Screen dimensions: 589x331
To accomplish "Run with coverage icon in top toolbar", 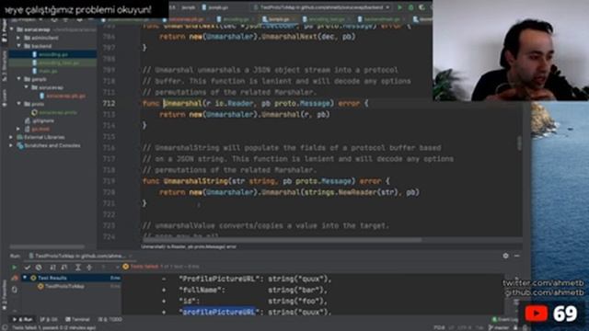I will 422,7.
